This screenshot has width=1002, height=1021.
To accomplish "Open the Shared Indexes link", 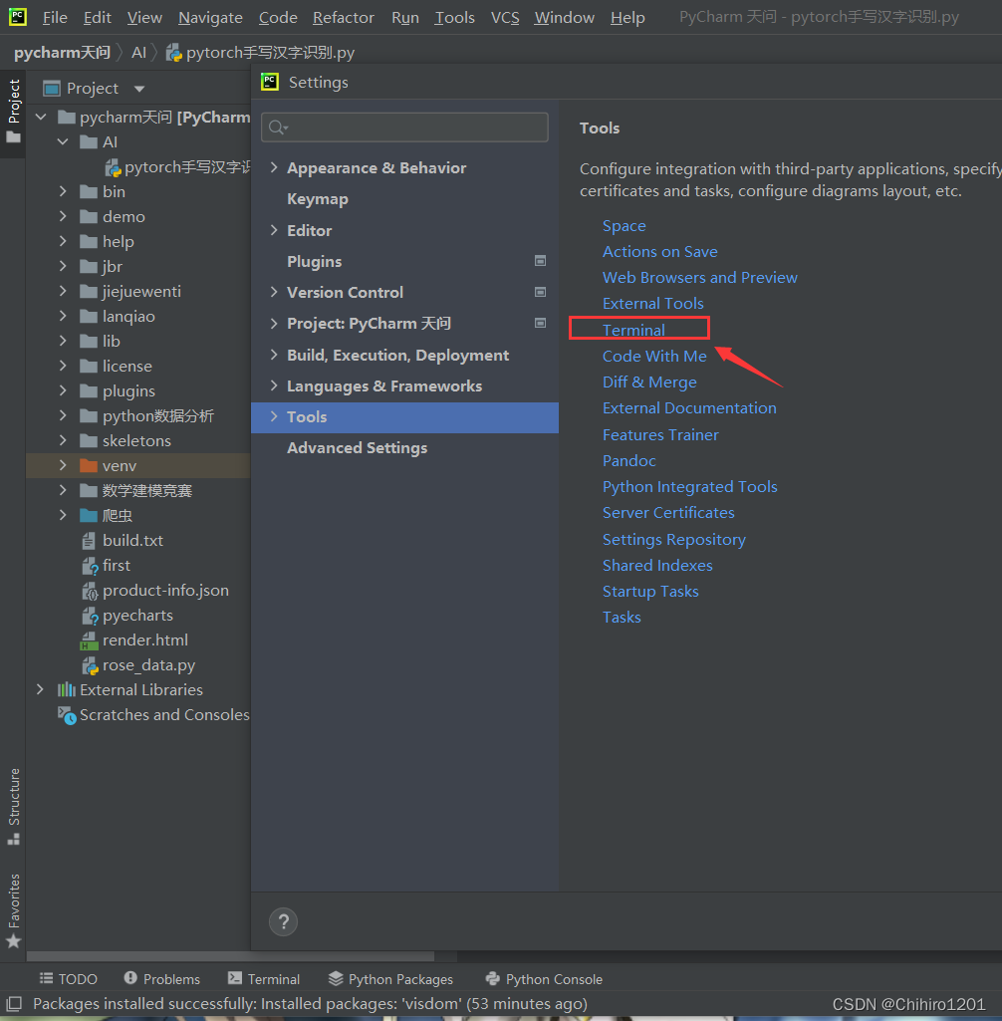I will (x=657, y=565).
